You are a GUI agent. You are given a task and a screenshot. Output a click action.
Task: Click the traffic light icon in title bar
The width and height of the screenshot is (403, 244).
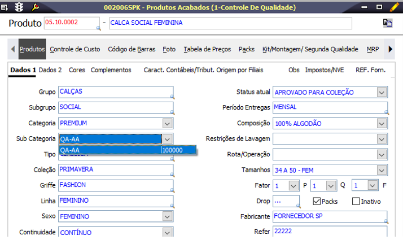(x=19, y=7)
